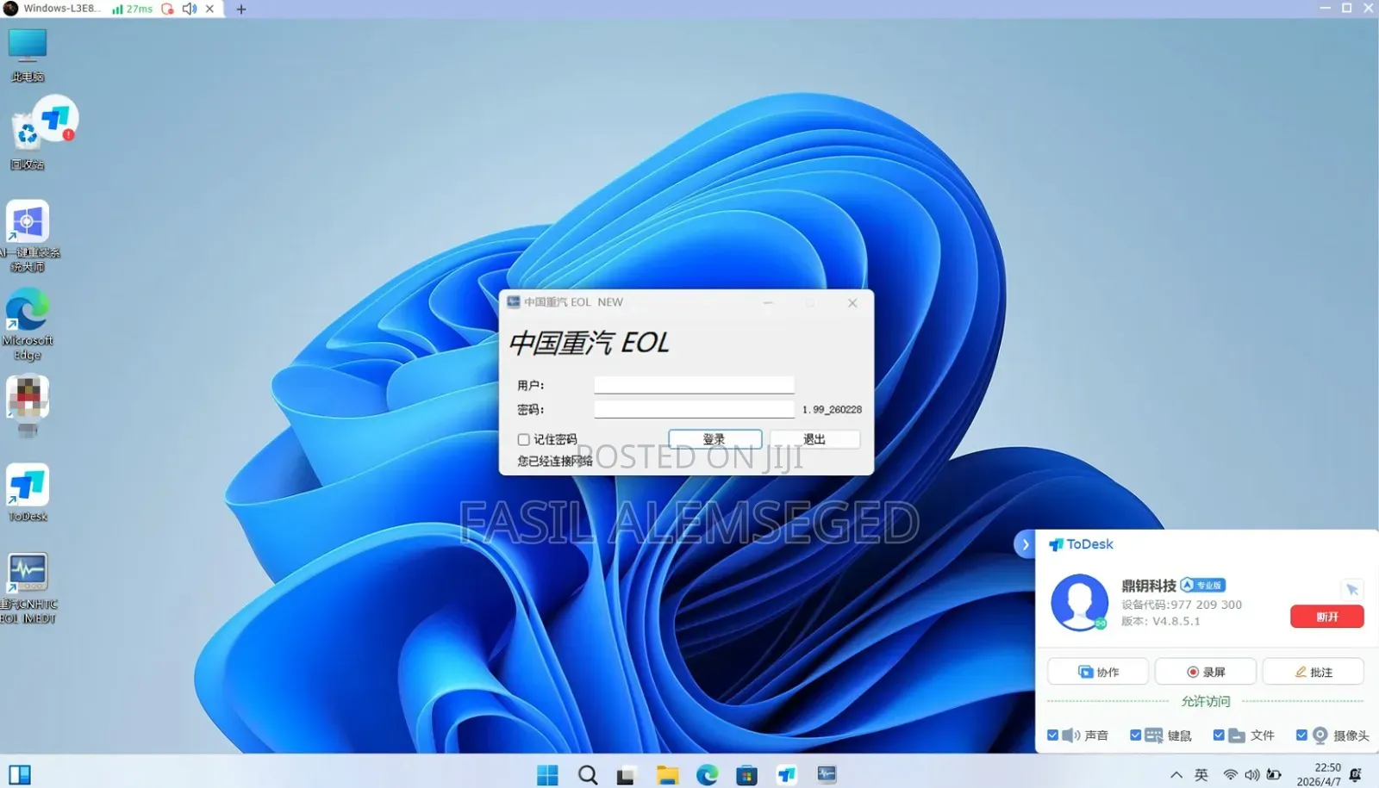Click the 退出 exit button
The width and height of the screenshot is (1379, 788).
pos(814,439)
